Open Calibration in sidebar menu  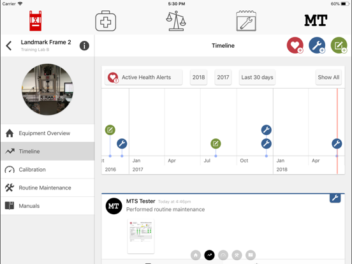(x=48, y=170)
